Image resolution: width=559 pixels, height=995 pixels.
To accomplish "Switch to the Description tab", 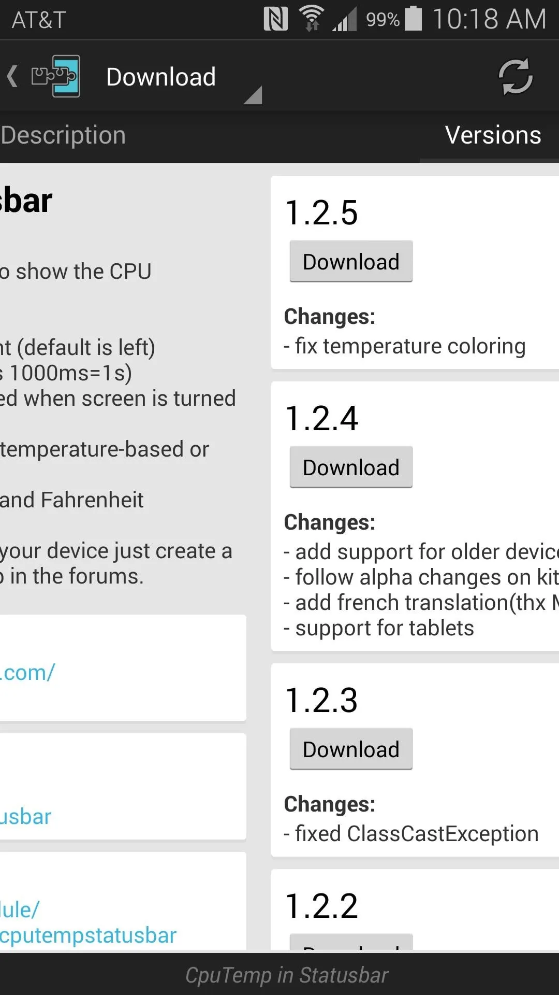I will pos(63,135).
